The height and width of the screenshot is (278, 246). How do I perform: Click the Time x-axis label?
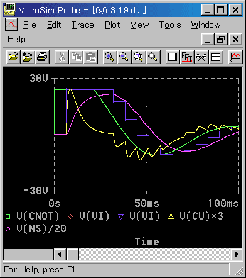click(x=147, y=242)
